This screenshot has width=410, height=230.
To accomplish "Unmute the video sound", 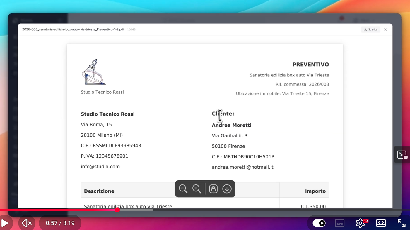I will 27,223.
